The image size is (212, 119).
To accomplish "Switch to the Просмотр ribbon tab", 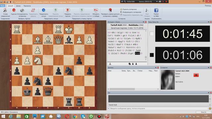I will tap(27, 6).
